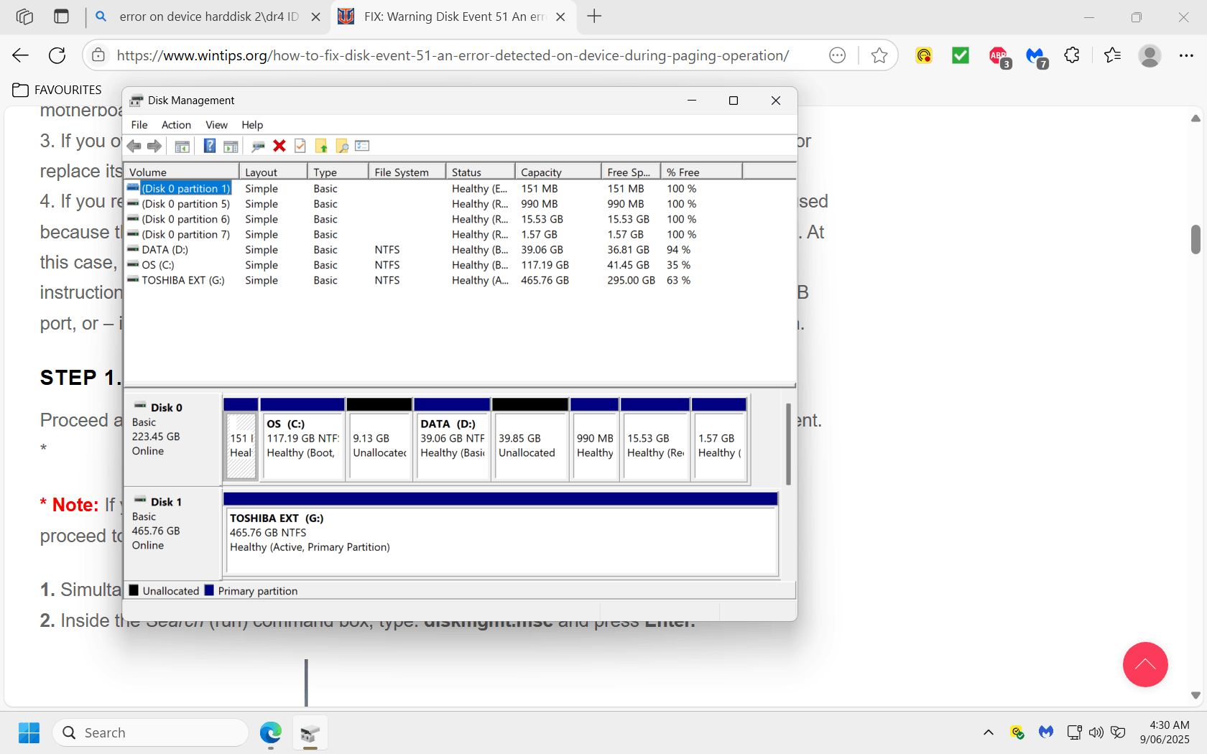Select the 1.57 GB Healthy partition block

[x=719, y=438]
